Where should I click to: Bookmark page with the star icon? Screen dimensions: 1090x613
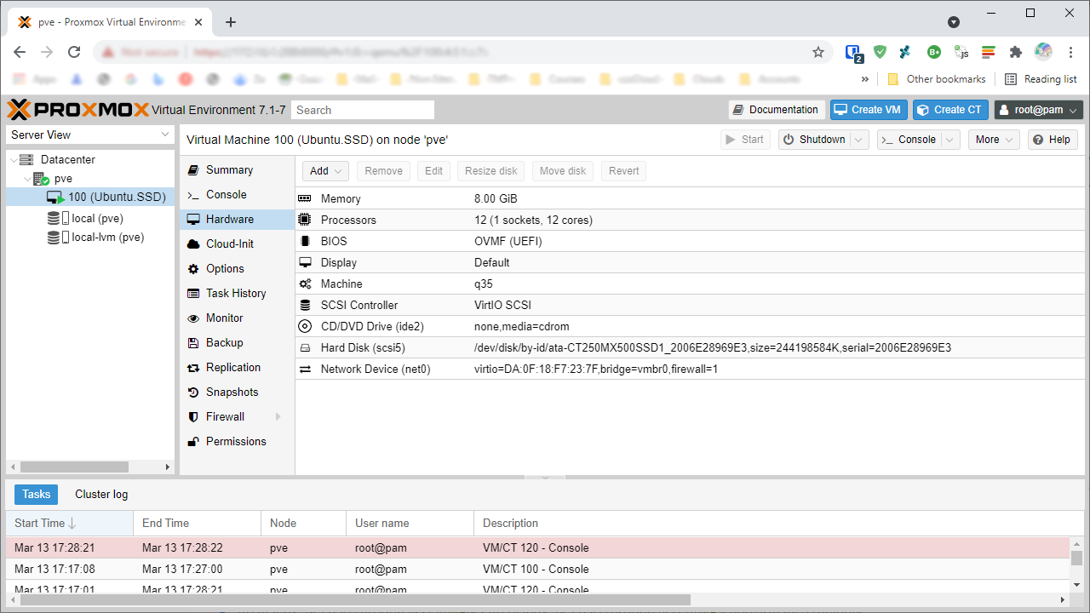pos(818,52)
